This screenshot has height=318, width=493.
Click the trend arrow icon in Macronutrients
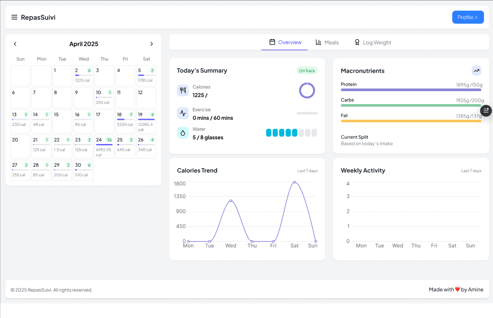point(476,71)
